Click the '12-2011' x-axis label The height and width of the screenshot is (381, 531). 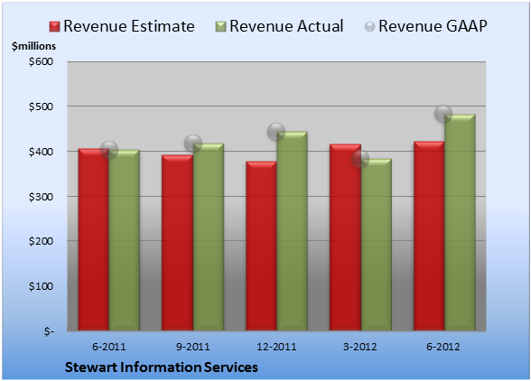tap(276, 347)
